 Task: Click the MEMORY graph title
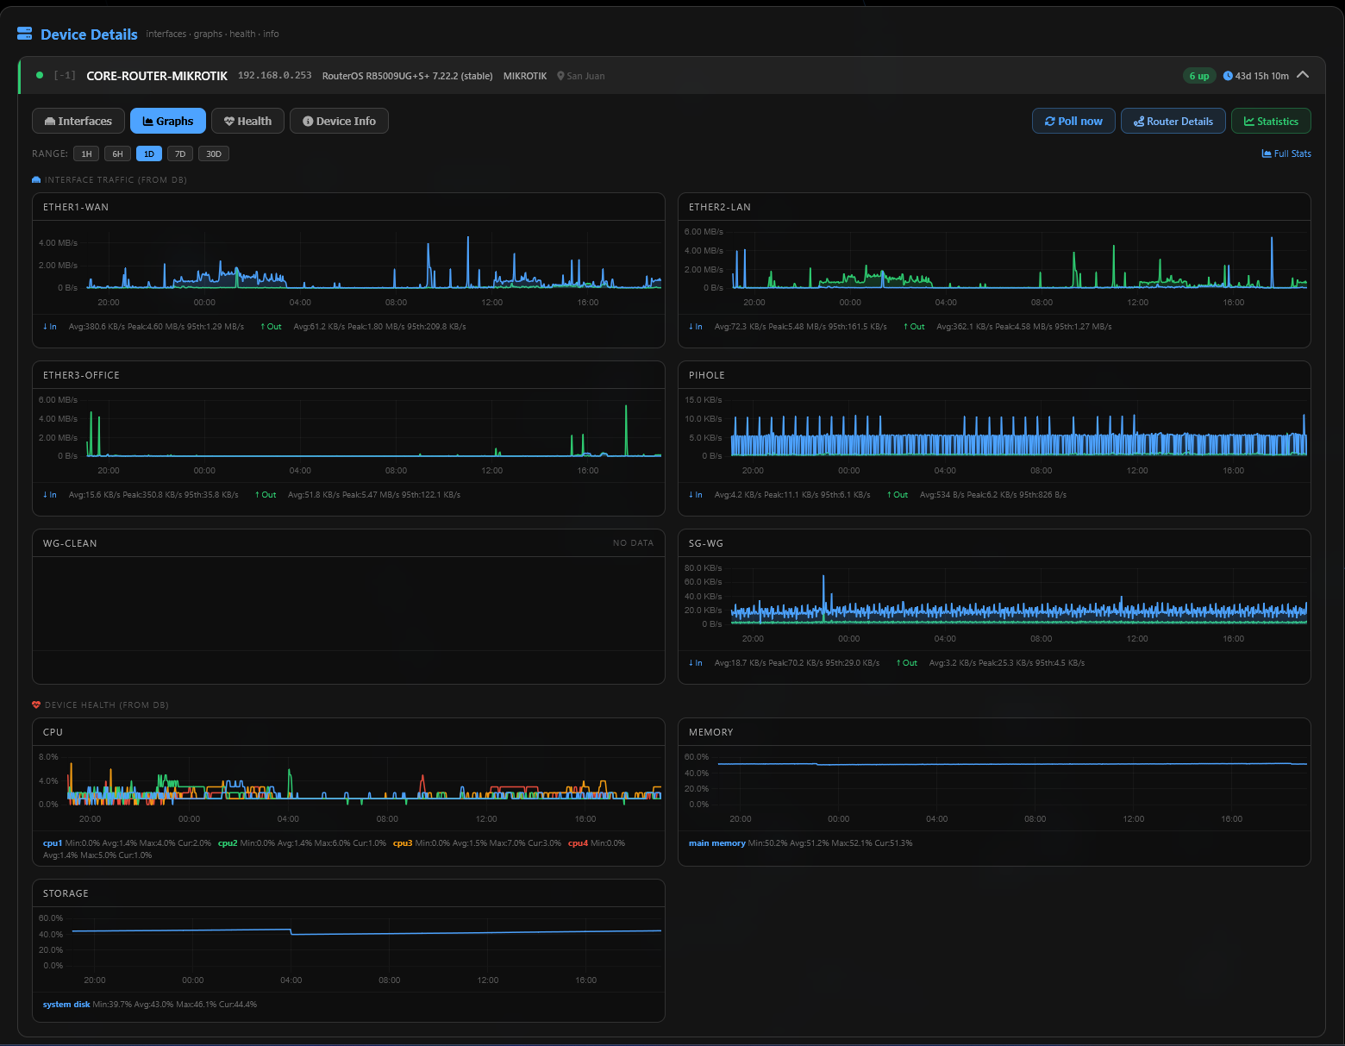click(711, 732)
